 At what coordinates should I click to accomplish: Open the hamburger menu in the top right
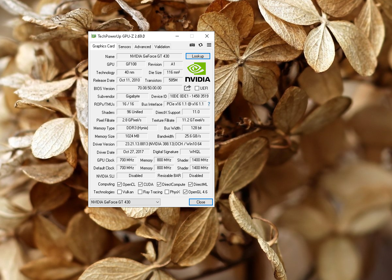click(209, 45)
